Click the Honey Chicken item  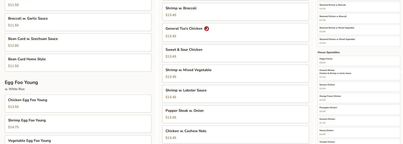coord(359,132)
